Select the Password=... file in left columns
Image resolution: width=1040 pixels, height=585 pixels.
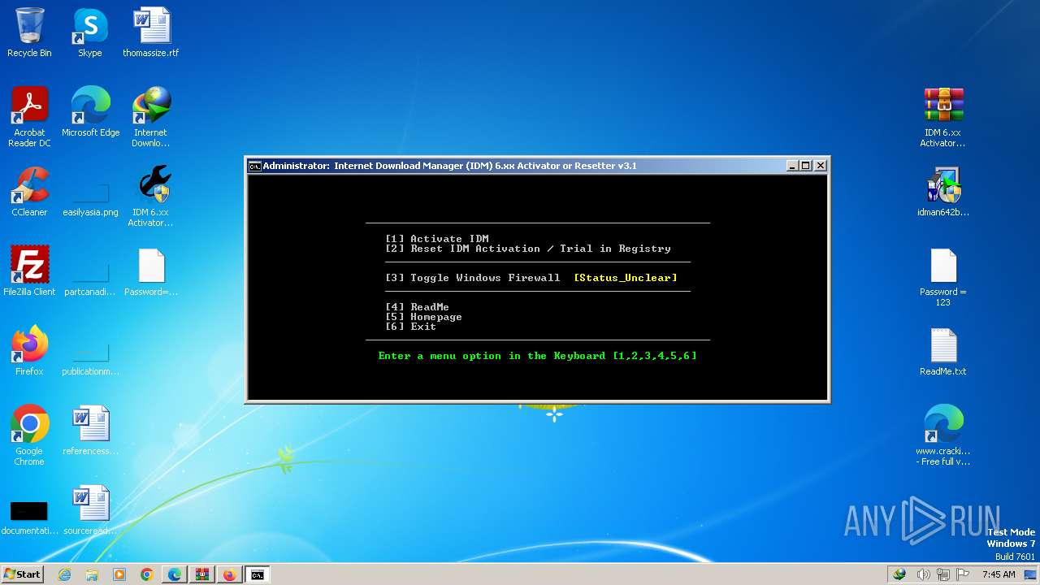151,271
